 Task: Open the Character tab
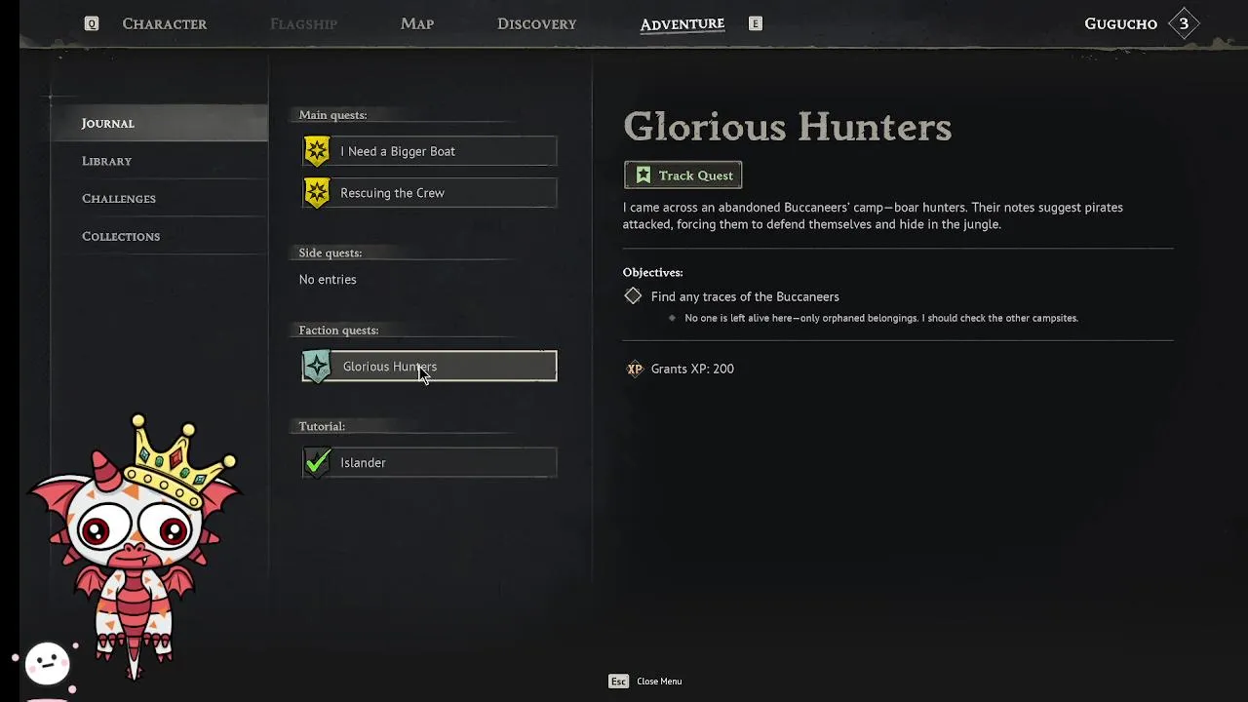[x=165, y=23]
